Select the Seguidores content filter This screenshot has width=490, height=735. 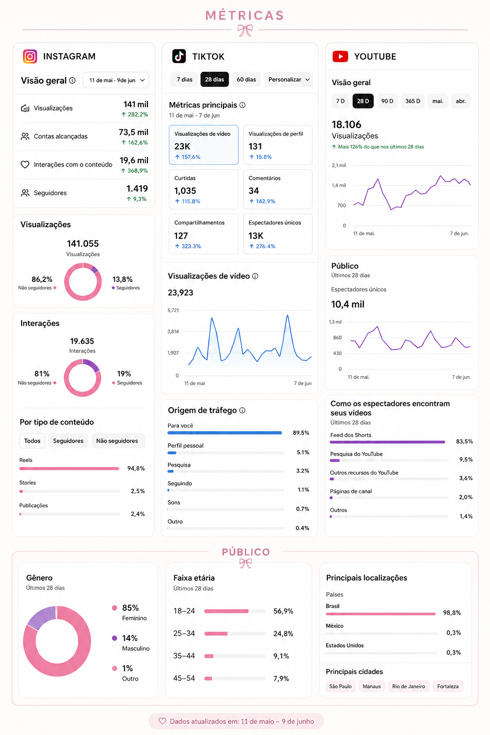point(68,441)
